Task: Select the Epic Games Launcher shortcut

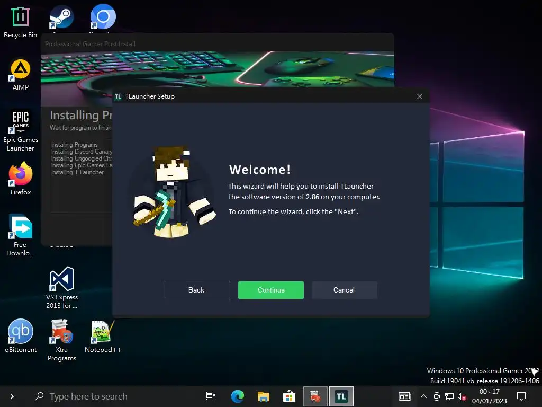Action: (x=21, y=131)
